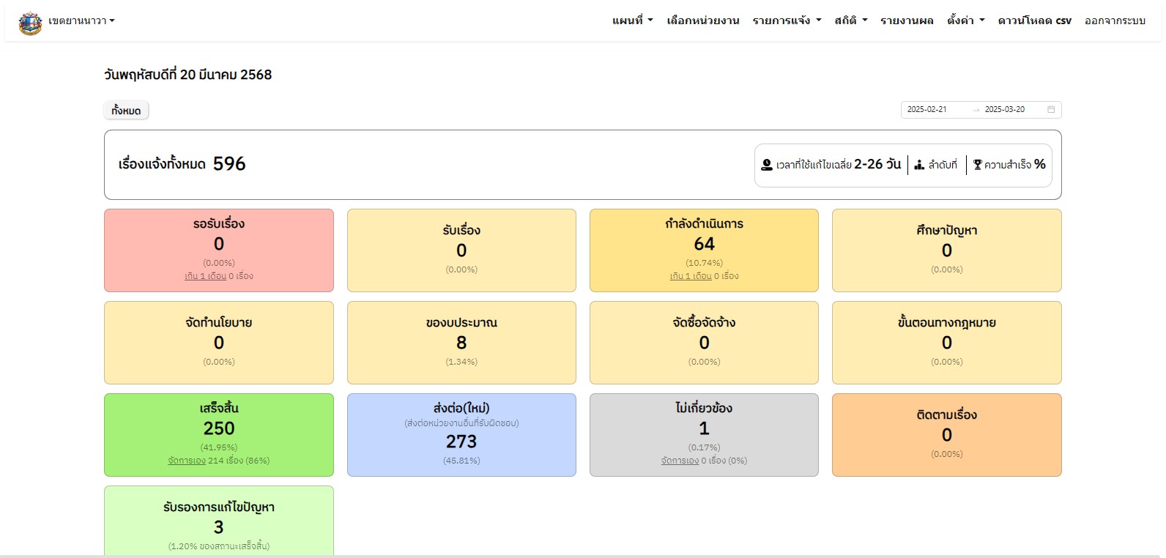Open the จัดทำนโยบาย status card
This screenshot has height=558, width=1166.
coord(219,343)
